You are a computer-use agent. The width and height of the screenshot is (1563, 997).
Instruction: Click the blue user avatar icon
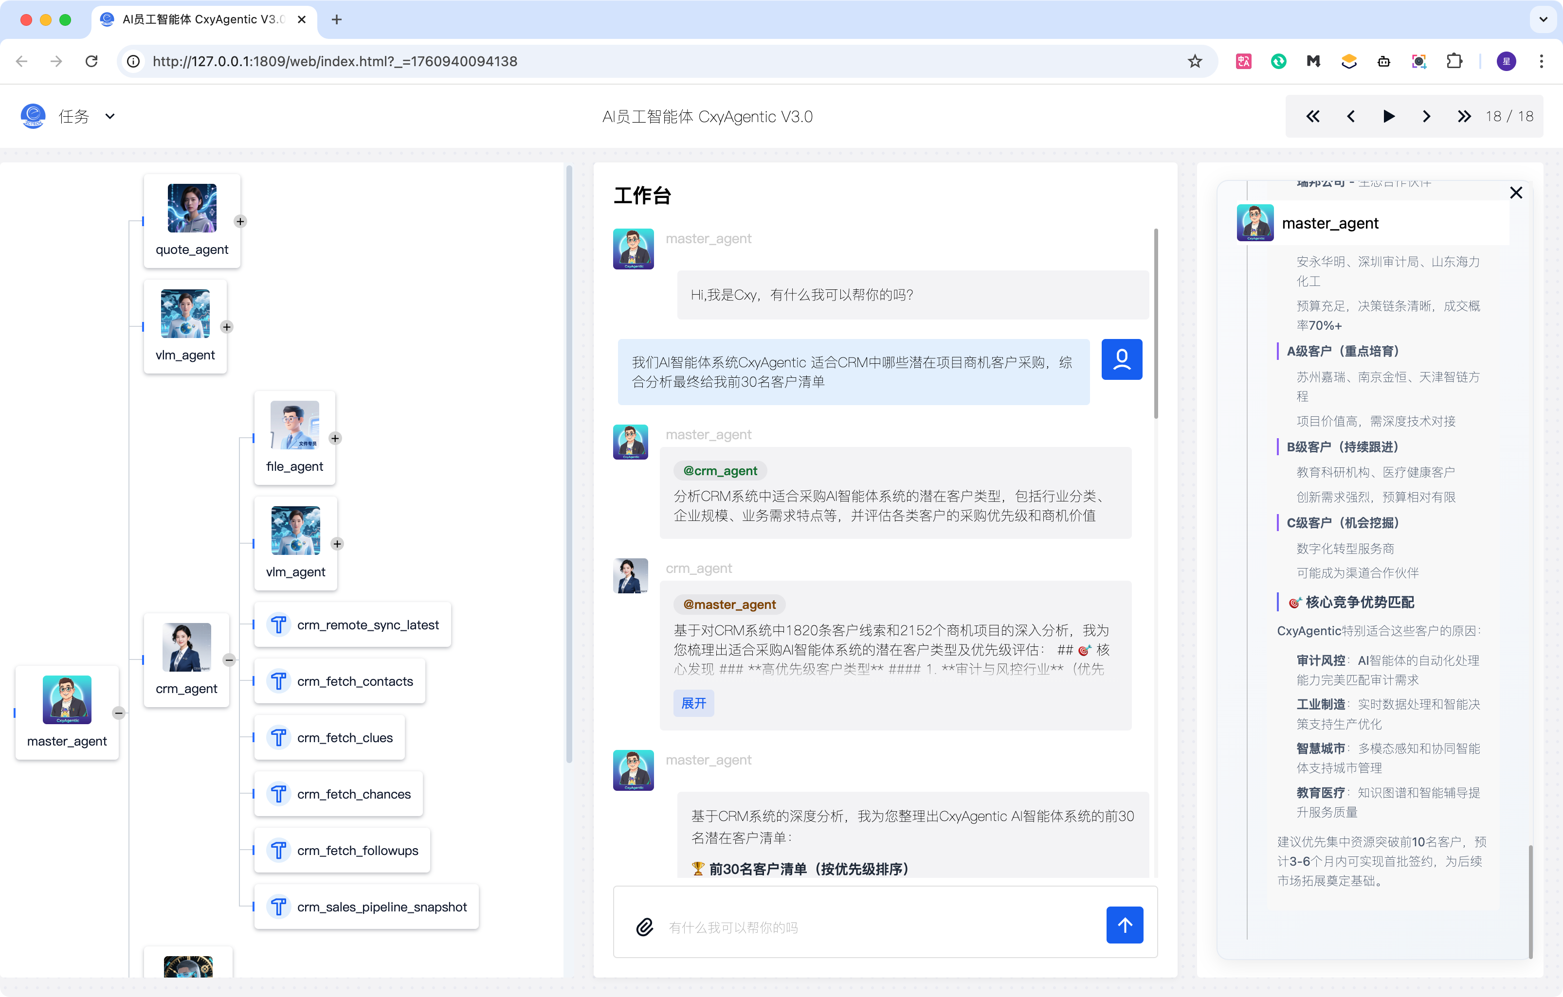pyautogui.click(x=1121, y=359)
